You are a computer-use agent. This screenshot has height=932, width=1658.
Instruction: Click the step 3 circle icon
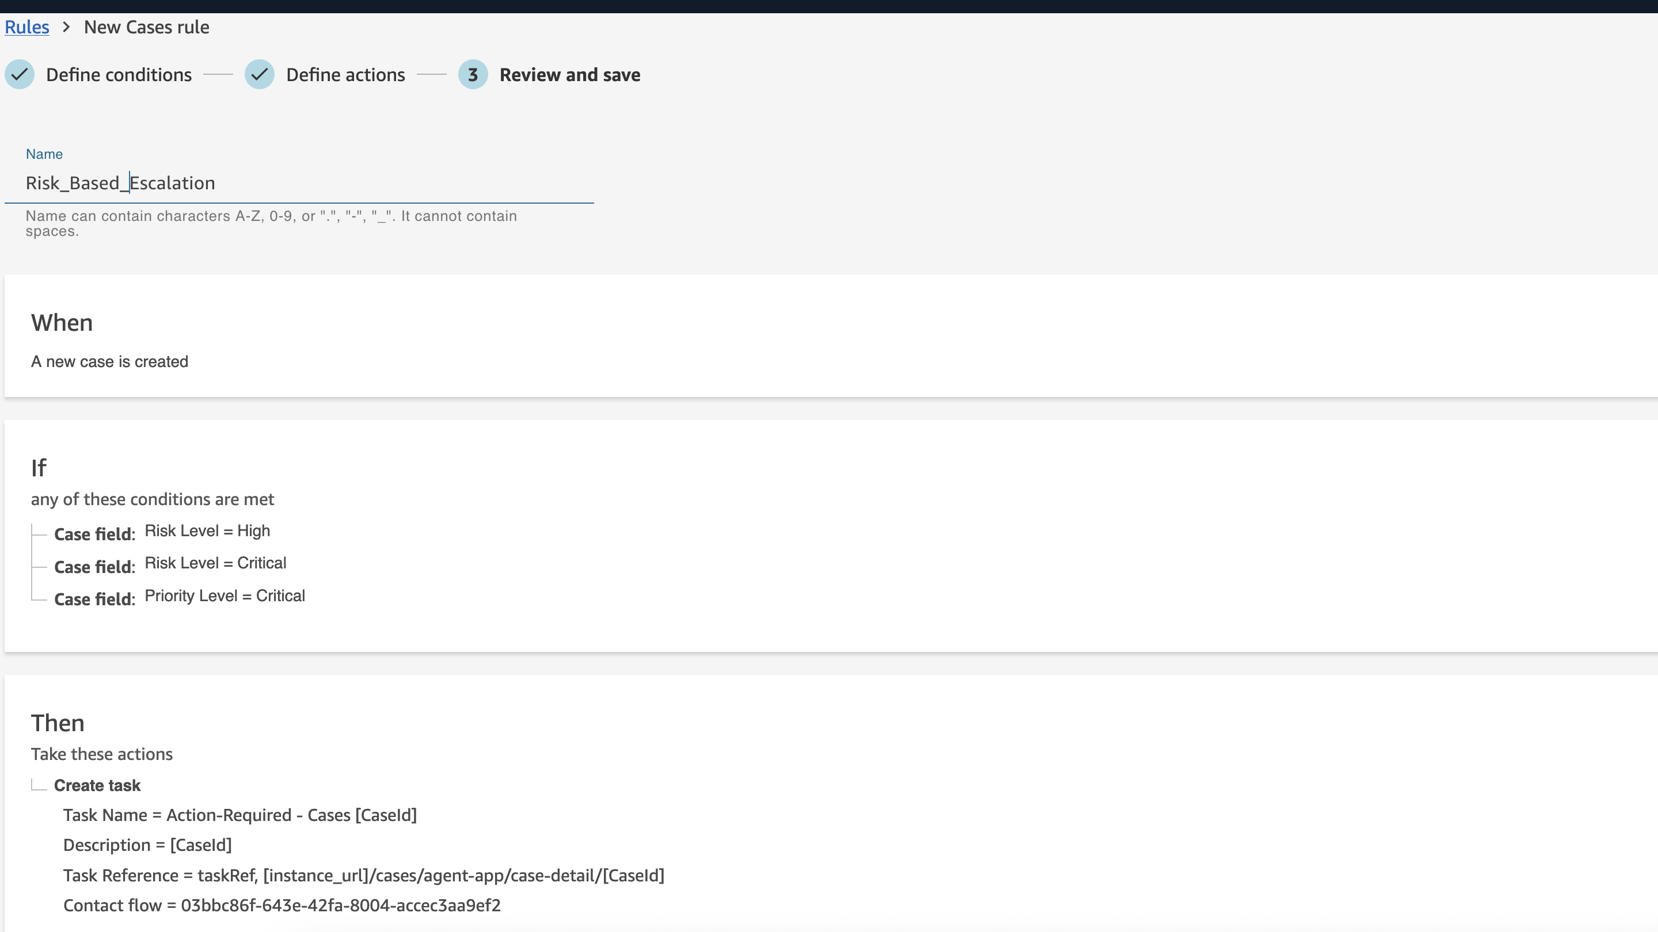(473, 75)
